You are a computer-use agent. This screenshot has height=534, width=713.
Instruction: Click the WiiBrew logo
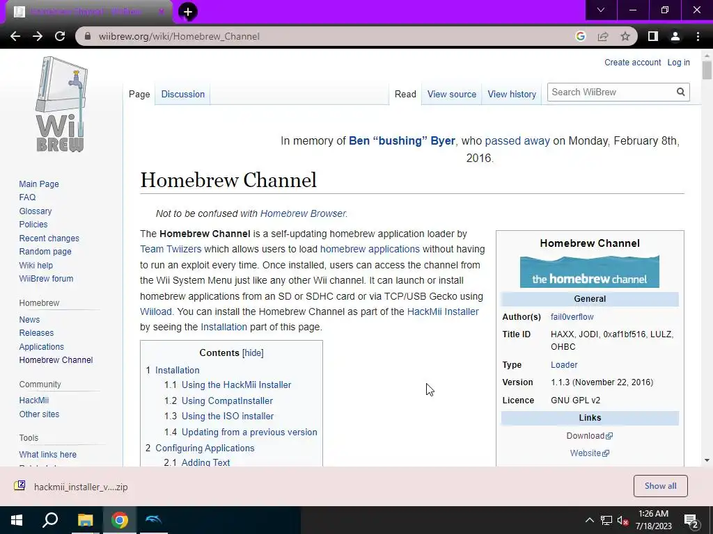pos(61,104)
